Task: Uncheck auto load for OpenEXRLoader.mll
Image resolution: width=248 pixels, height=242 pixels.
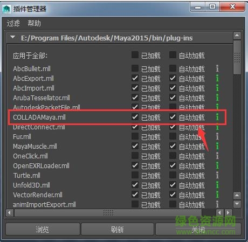Action: point(173,165)
